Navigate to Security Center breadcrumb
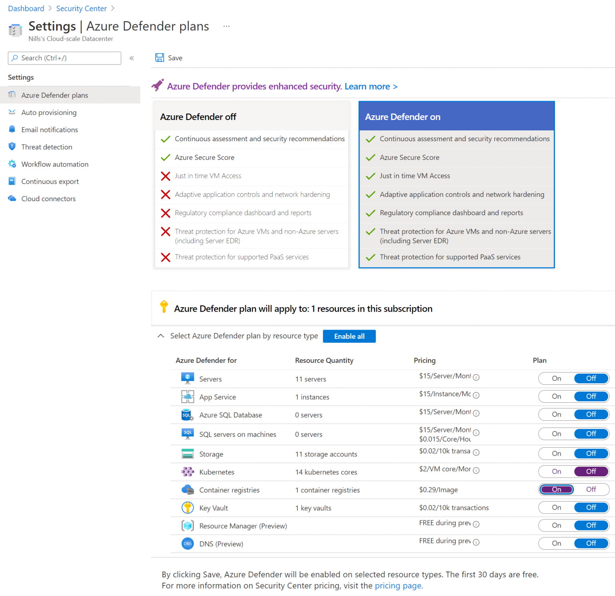Image resolution: width=615 pixels, height=596 pixels. tap(81, 8)
